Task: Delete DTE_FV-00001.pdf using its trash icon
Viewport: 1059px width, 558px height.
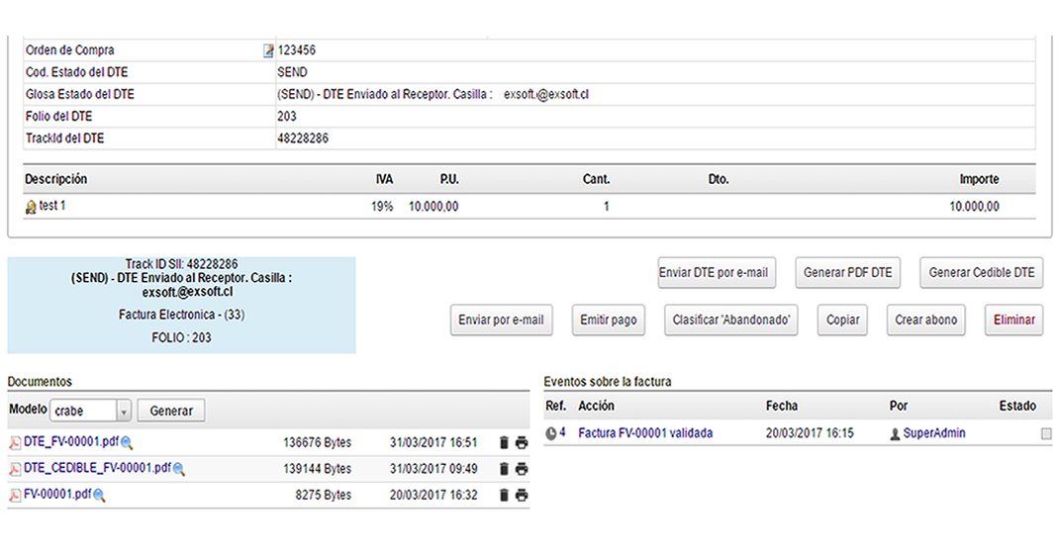Action: [x=504, y=443]
